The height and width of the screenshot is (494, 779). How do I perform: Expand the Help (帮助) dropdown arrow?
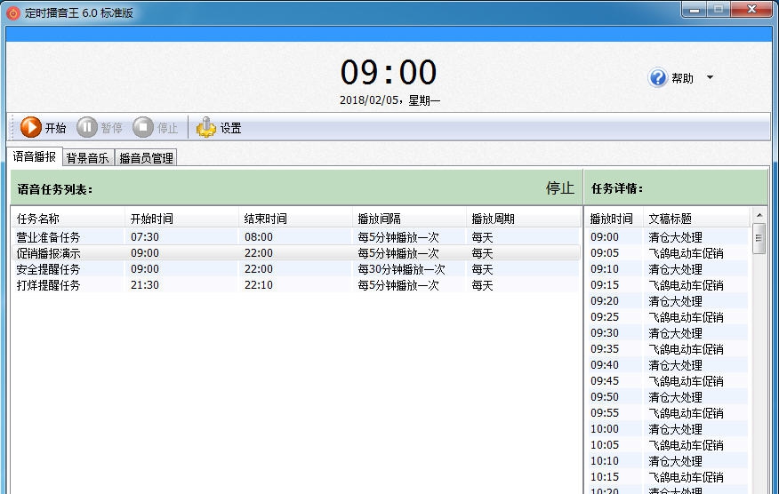(x=710, y=77)
